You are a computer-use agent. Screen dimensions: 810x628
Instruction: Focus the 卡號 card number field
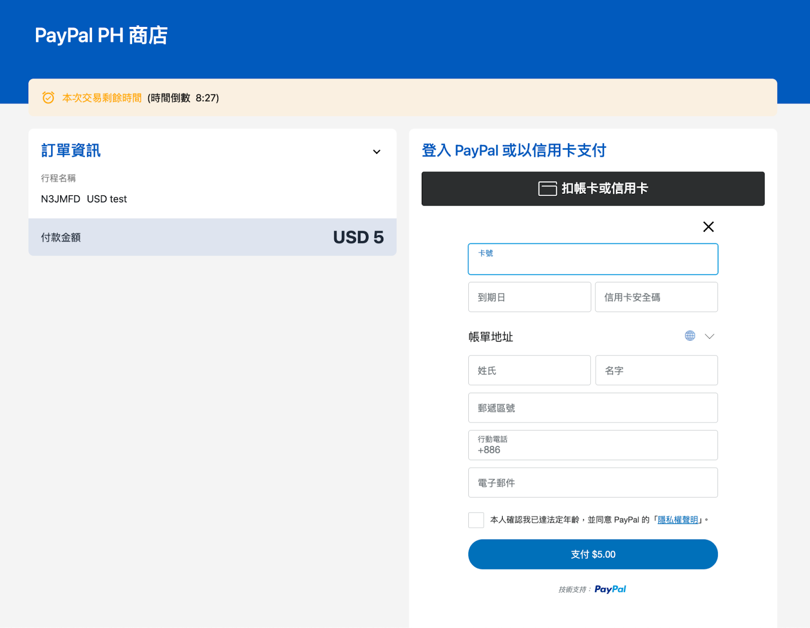pos(593,259)
